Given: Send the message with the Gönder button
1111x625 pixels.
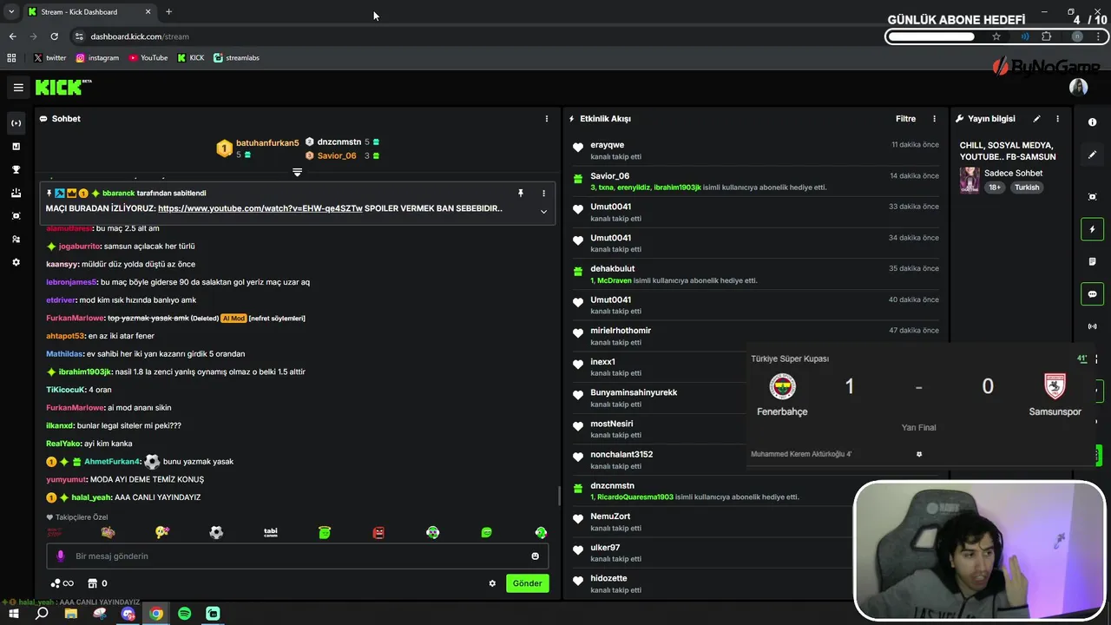Looking at the screenshot, I should pos(527,583).
